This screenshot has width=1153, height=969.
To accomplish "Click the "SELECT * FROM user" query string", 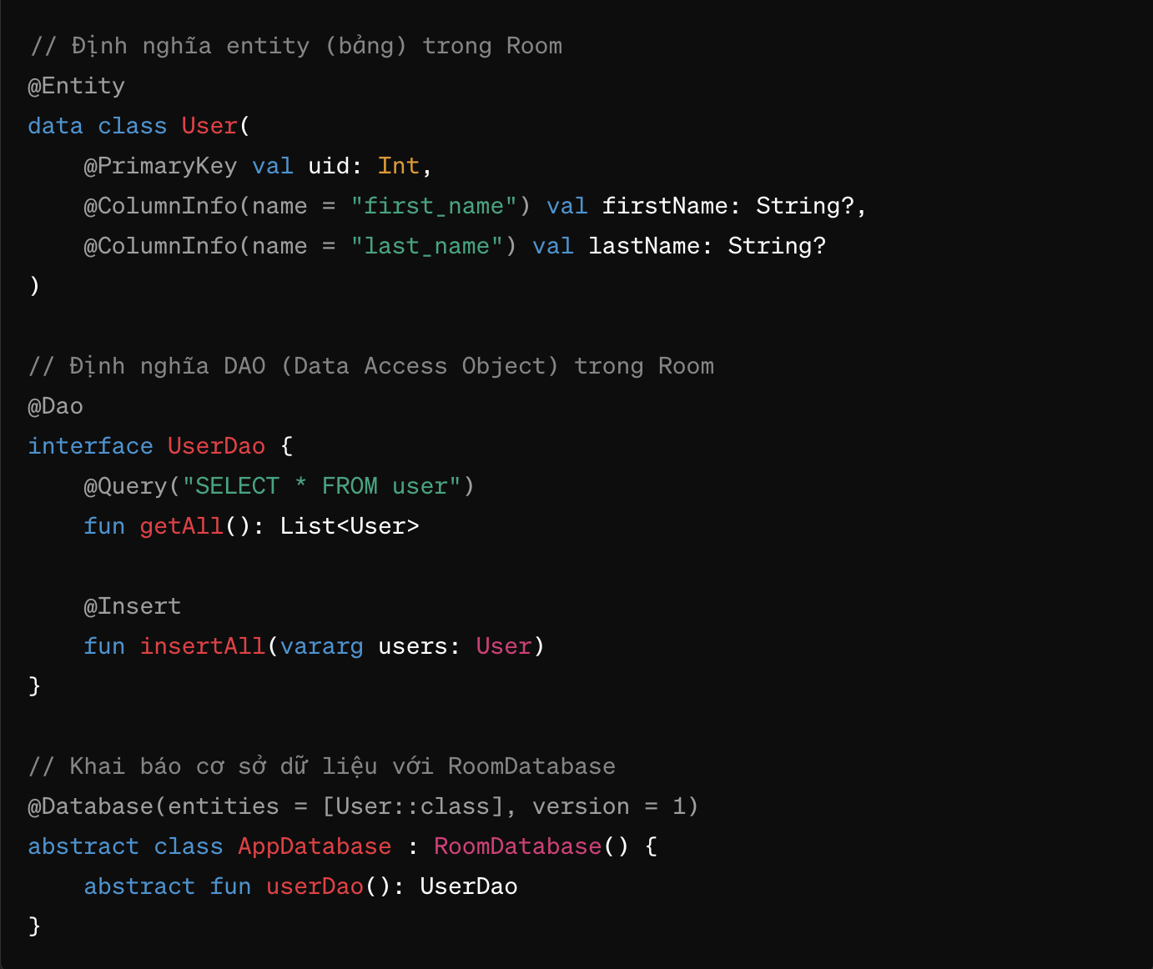I will (x=322, y=486).
